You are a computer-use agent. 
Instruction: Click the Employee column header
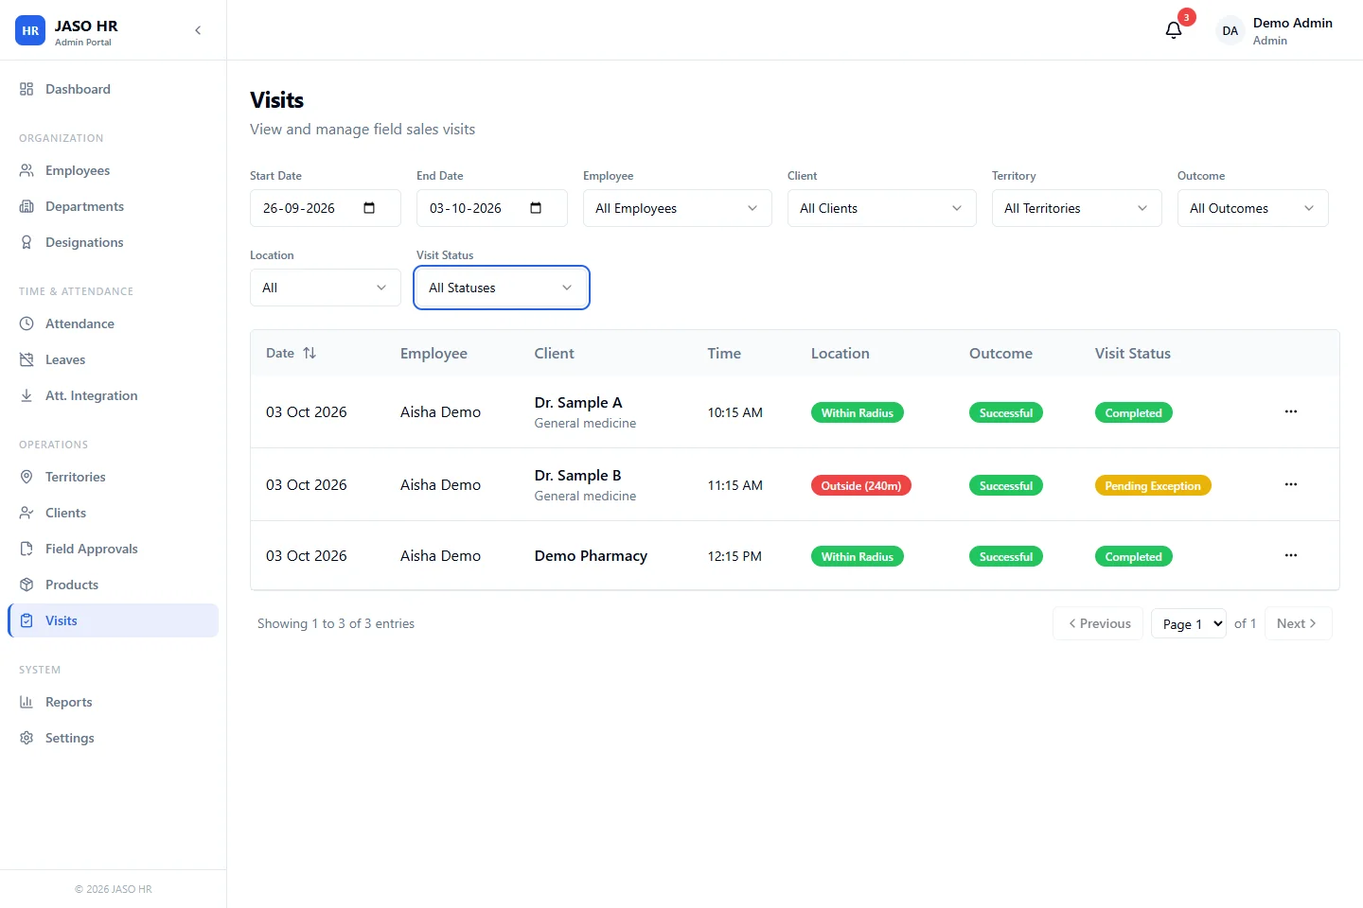coord(434,353)
